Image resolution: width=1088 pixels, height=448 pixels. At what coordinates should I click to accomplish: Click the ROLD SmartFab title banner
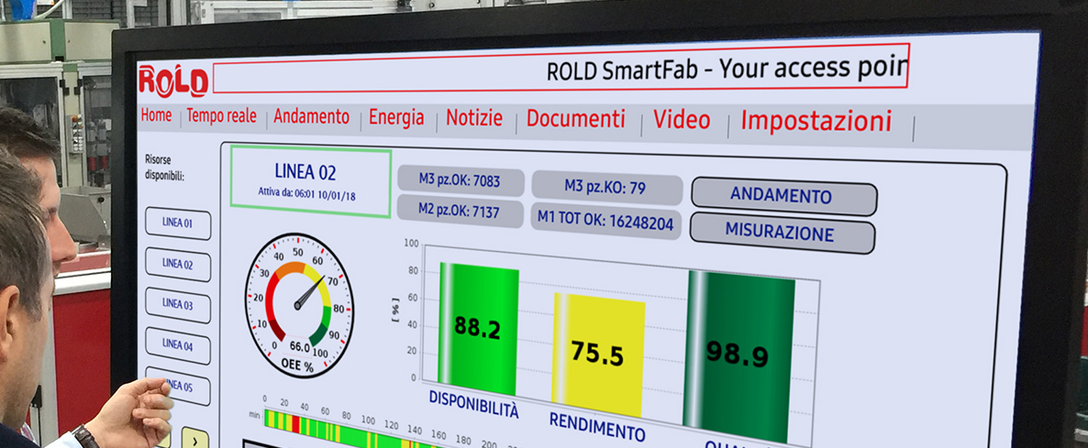(x=561, y=69)
